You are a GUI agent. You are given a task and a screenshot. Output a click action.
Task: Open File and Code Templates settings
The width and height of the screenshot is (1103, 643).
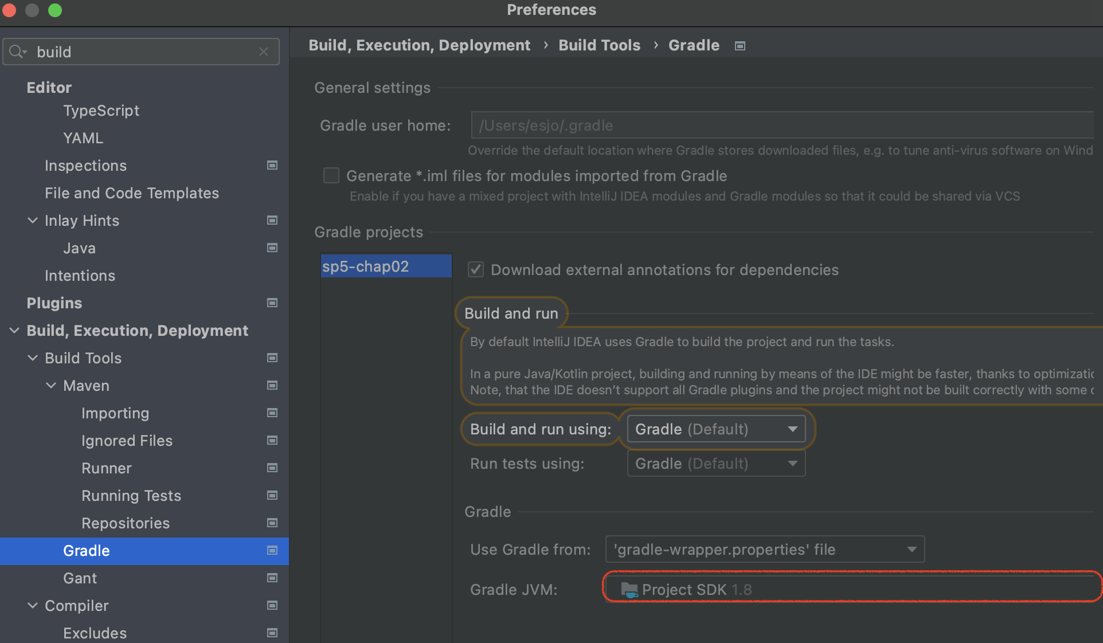(x=132, y=193)
